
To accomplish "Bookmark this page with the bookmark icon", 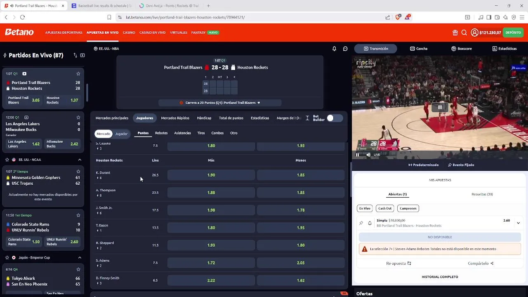I will click(x=109, y=17).
